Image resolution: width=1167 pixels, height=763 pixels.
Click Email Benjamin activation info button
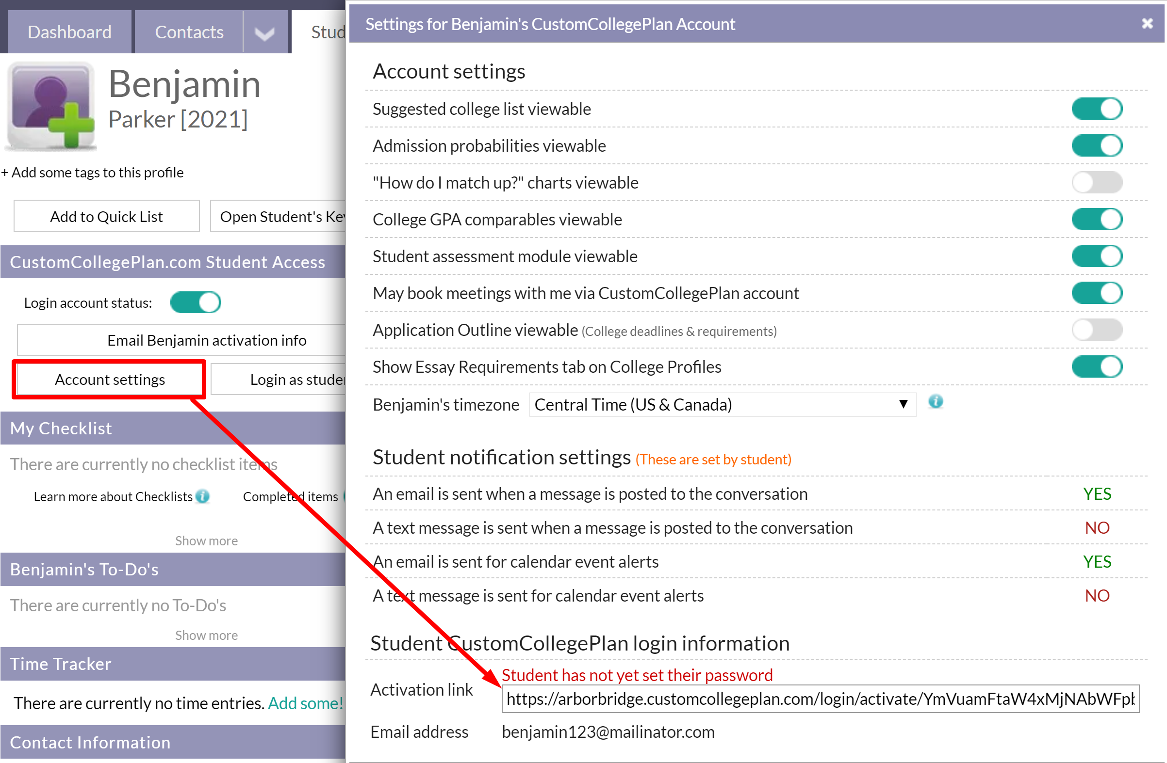[x=181, y=340]
